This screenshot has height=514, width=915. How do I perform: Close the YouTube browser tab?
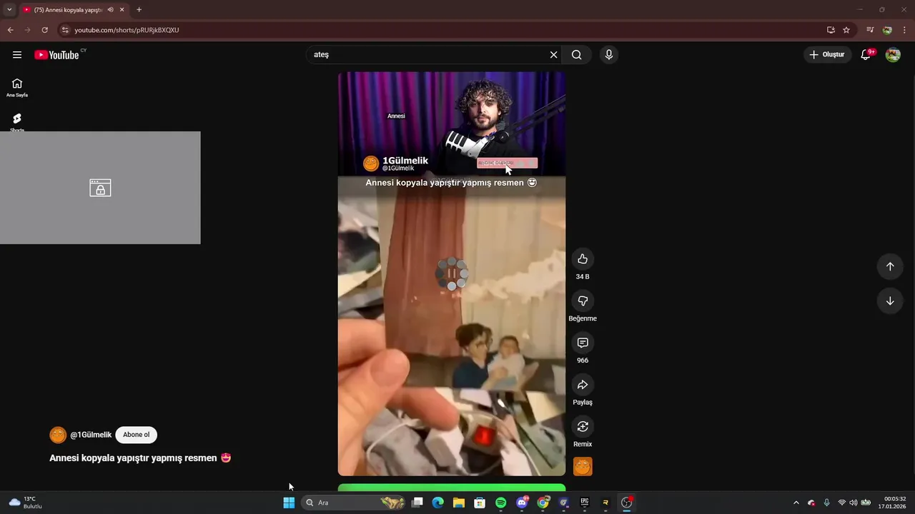coord(122,10)
